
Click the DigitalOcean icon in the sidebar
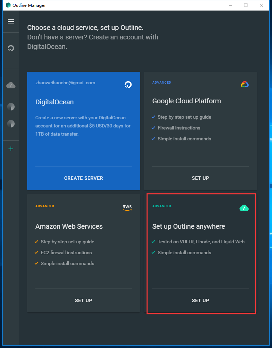11,48
